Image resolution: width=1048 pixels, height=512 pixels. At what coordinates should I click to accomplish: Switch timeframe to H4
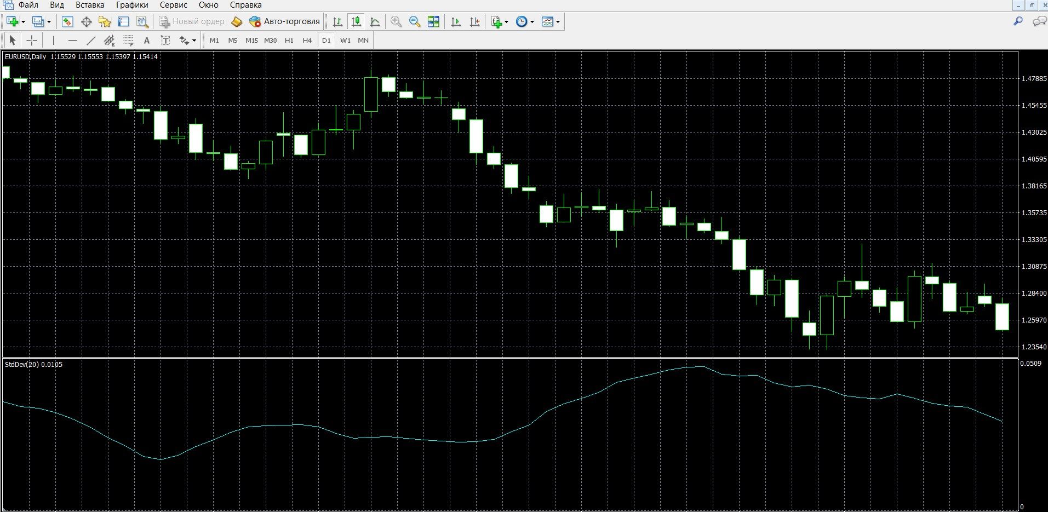(x=307, y=40)
